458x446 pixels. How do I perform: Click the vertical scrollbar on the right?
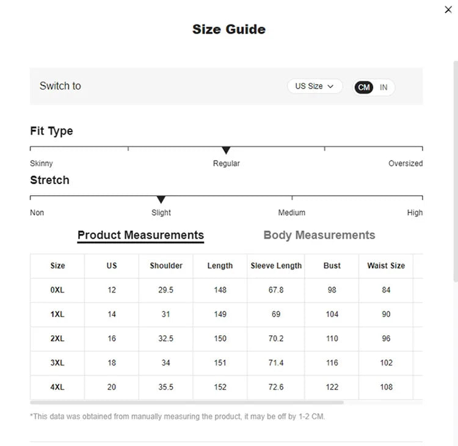pos(456,171)
